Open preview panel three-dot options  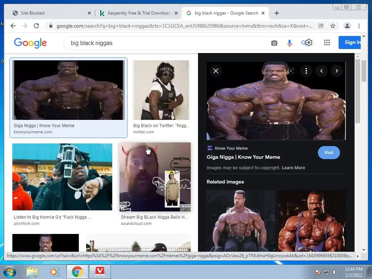click(x=306, y=71)
